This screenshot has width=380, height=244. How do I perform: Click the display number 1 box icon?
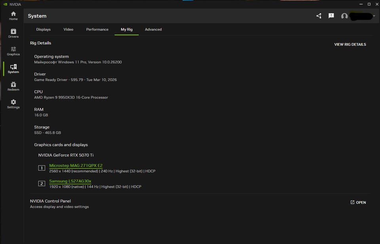pyautogui.click(x=42, y=168)
